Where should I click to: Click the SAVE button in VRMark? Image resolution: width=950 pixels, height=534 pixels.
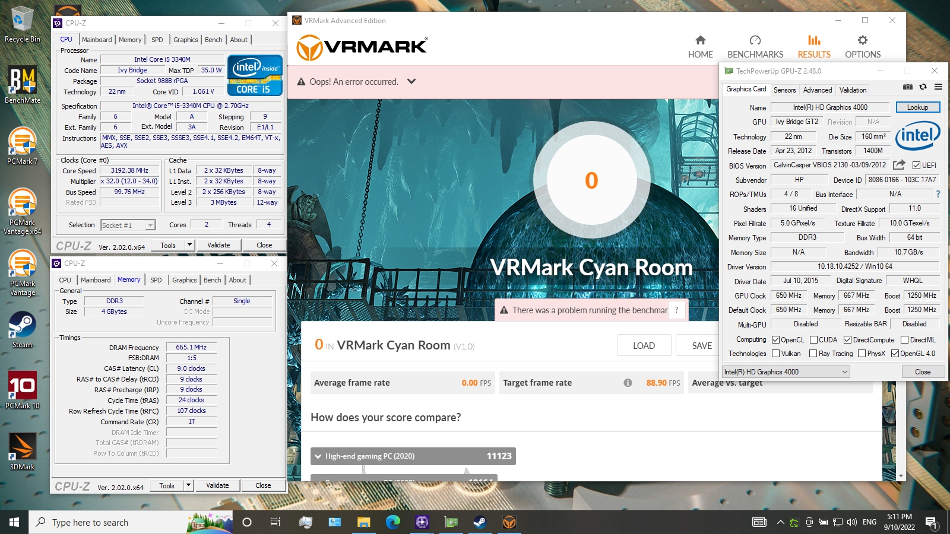702,345
